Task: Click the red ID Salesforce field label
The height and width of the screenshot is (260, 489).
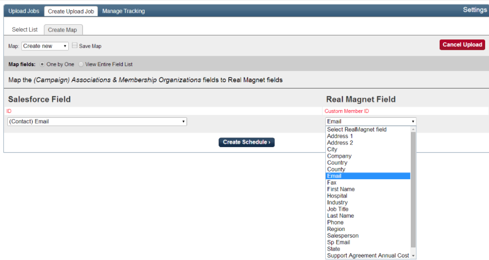Action: [x=9, y=111]
